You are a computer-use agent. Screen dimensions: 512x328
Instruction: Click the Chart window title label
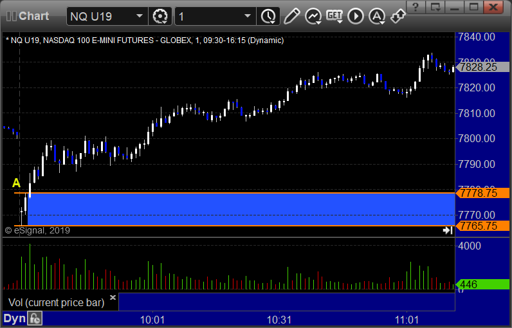33,16
